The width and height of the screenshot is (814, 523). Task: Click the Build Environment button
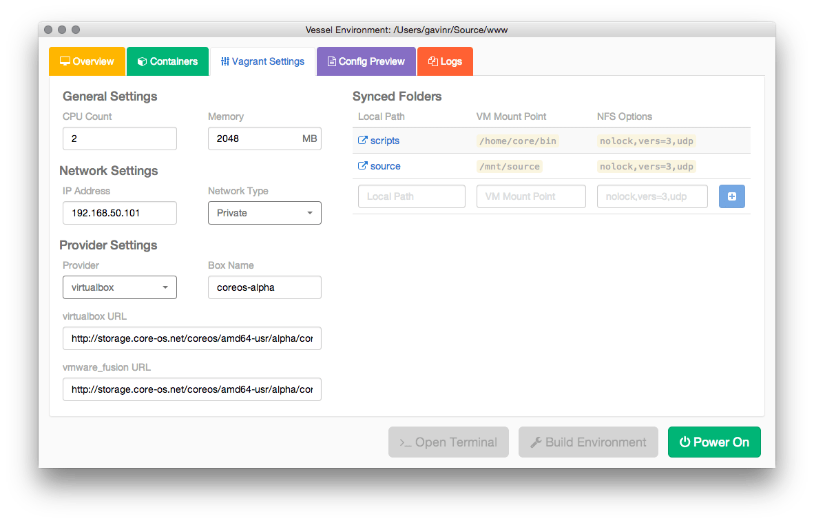[588, 442]
